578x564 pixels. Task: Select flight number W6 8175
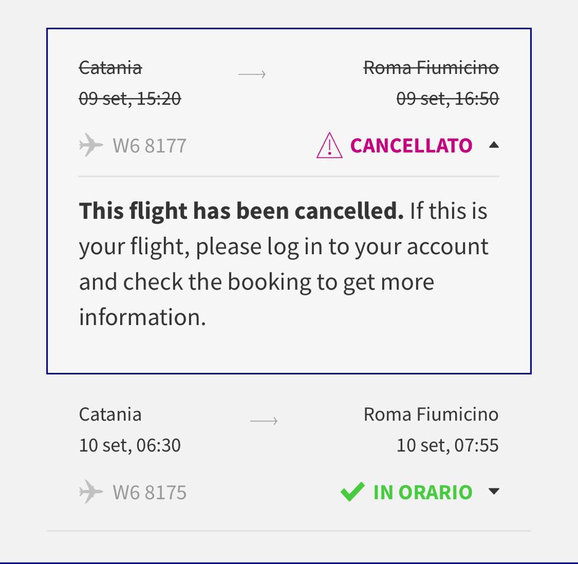pos(150,492)
